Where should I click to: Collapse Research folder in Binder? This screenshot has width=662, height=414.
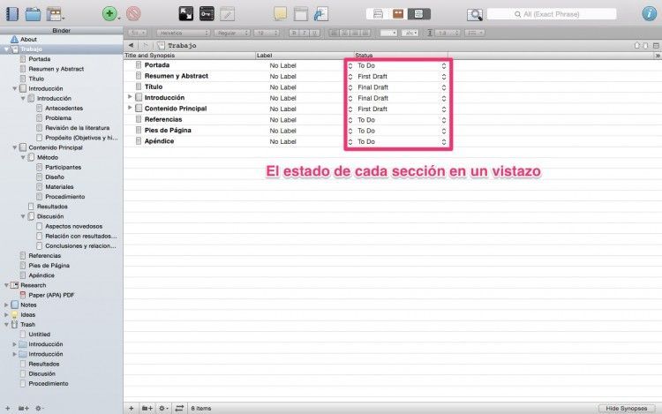pos(6,285)
